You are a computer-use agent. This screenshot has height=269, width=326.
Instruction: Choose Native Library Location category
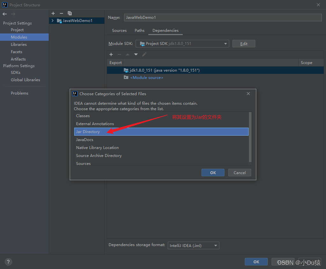coord(161,148)
